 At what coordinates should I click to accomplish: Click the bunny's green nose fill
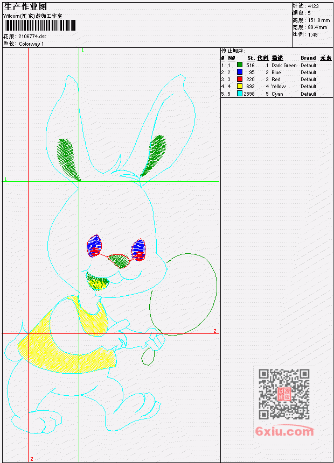coord(118,261)
